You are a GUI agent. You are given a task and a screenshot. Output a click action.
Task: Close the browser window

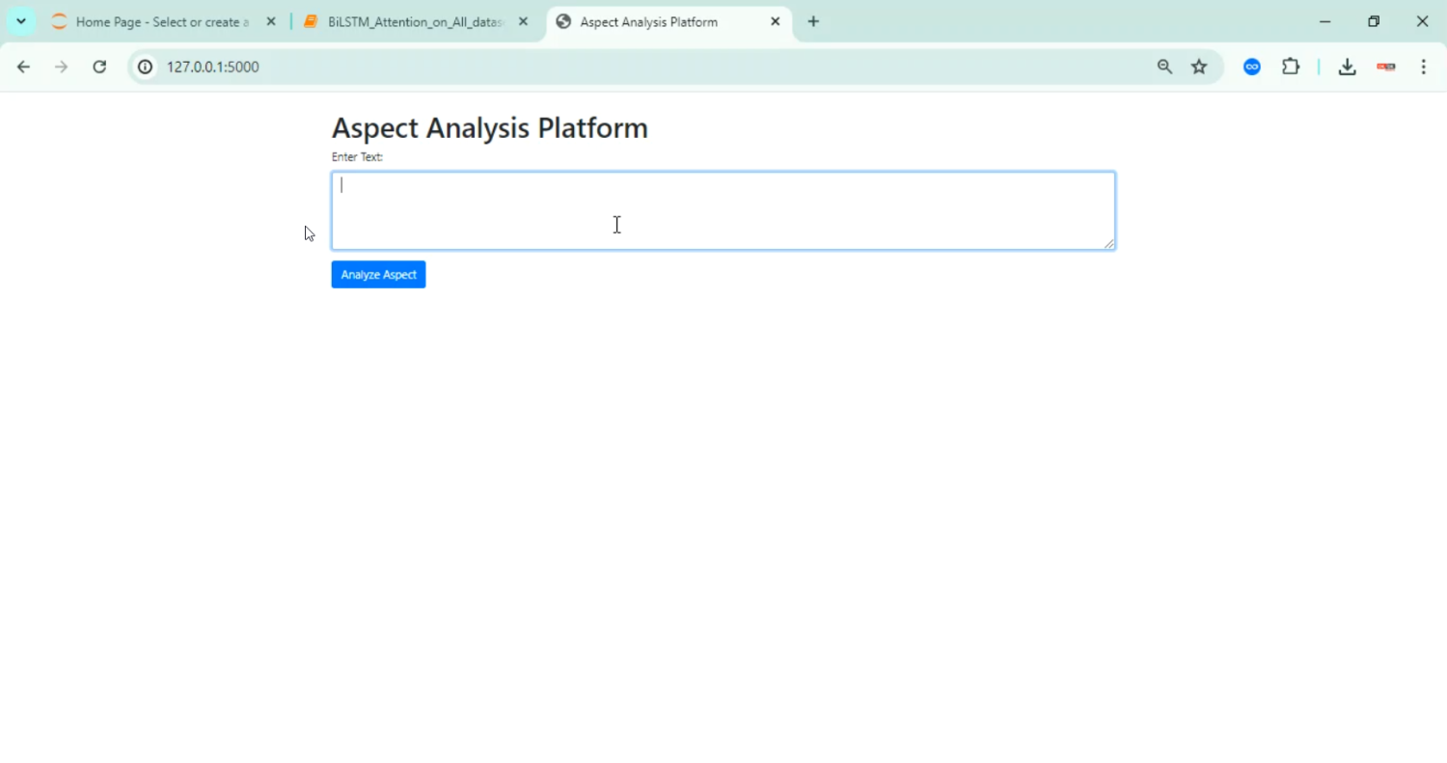coord(1422,21)
